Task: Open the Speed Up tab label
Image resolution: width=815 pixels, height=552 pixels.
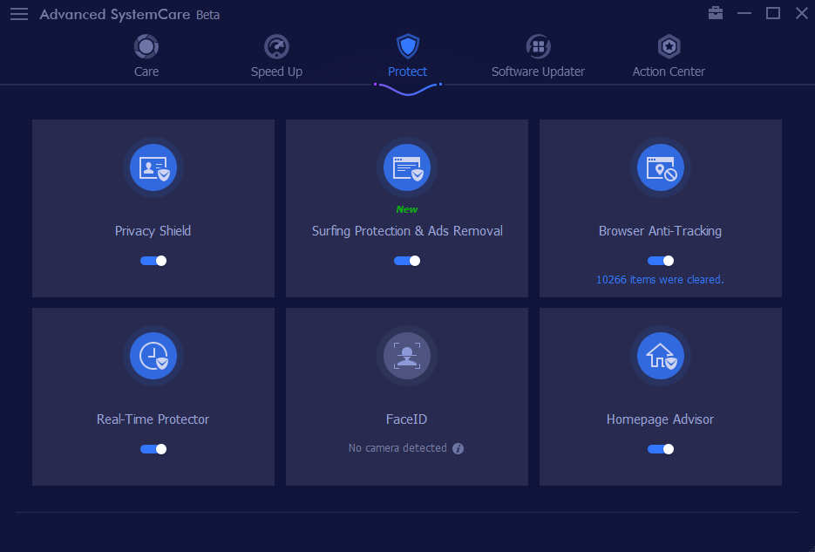Action: pos(276,72)
